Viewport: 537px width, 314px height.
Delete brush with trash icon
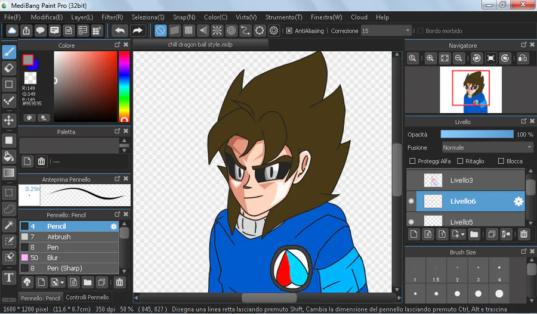tap(119, 282)
